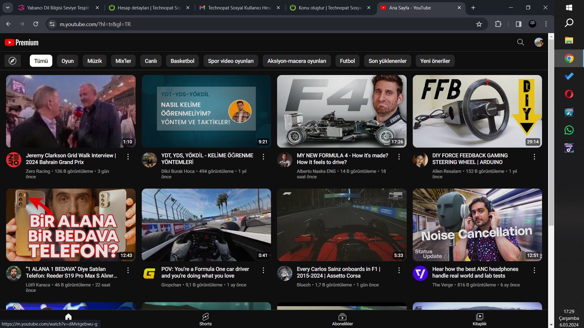
Task: Open WhatsApp from the Windows taskbar
Action: (569, 130)
